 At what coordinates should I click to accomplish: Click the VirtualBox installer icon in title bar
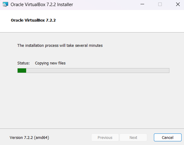click(5, 5)
